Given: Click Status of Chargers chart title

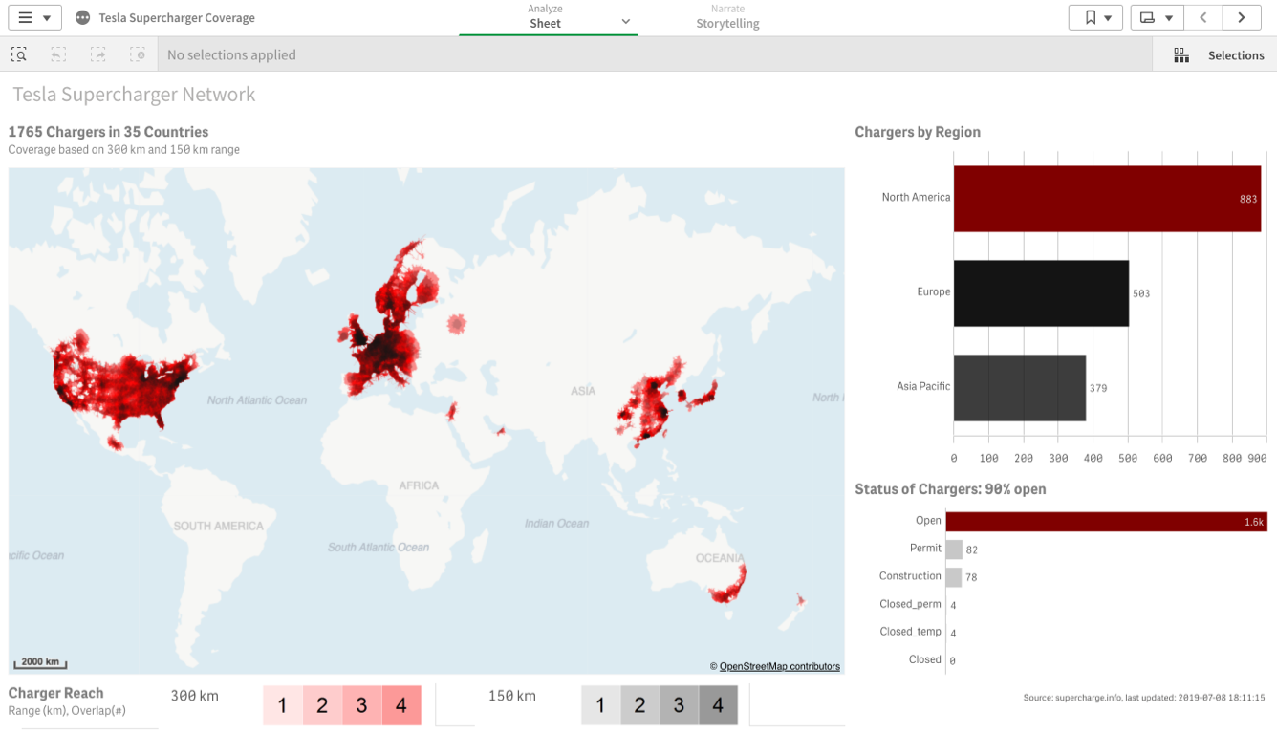Looking at the screenshot, I should [x=950, y=489].
